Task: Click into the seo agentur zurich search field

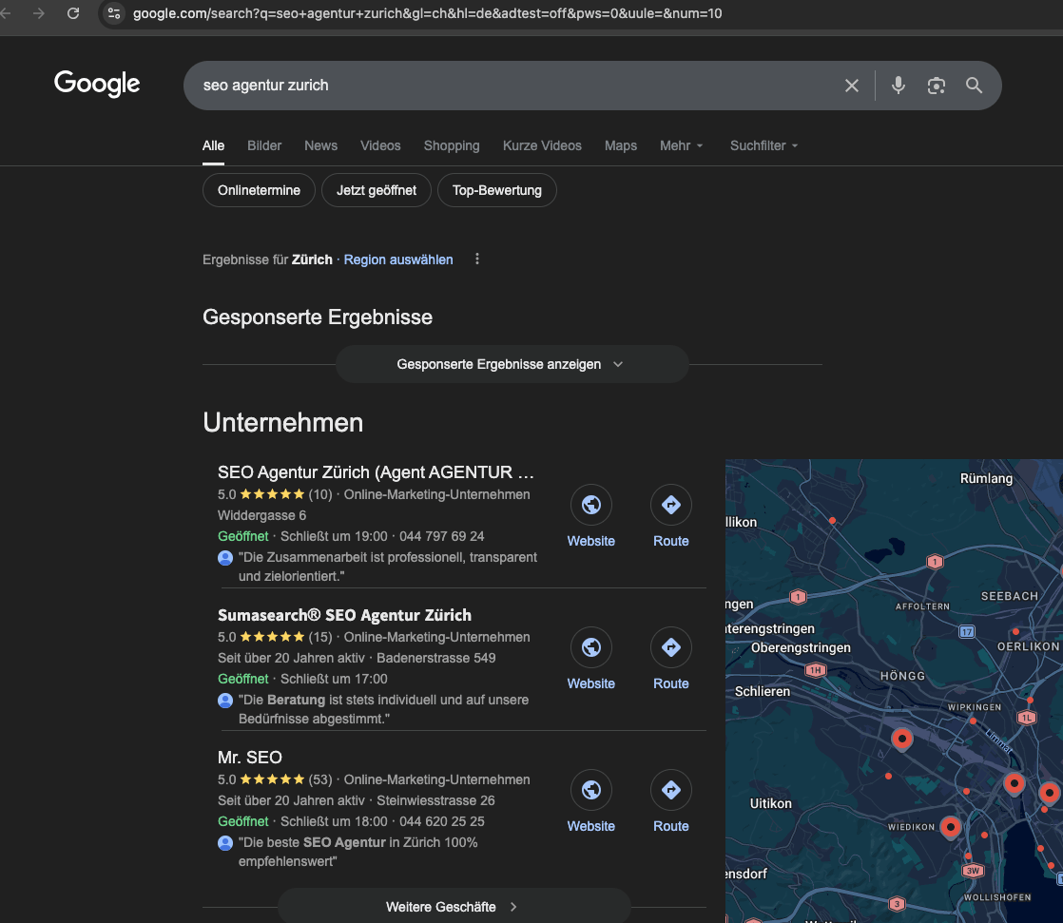Action: pyautogui.click(x=515, y=86)
